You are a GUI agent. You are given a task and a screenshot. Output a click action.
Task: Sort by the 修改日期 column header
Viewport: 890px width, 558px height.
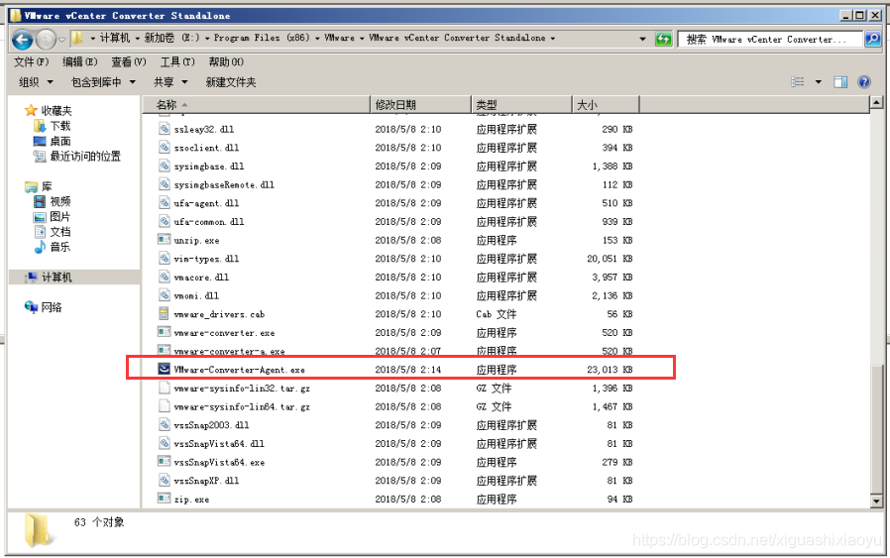(420, 104)
